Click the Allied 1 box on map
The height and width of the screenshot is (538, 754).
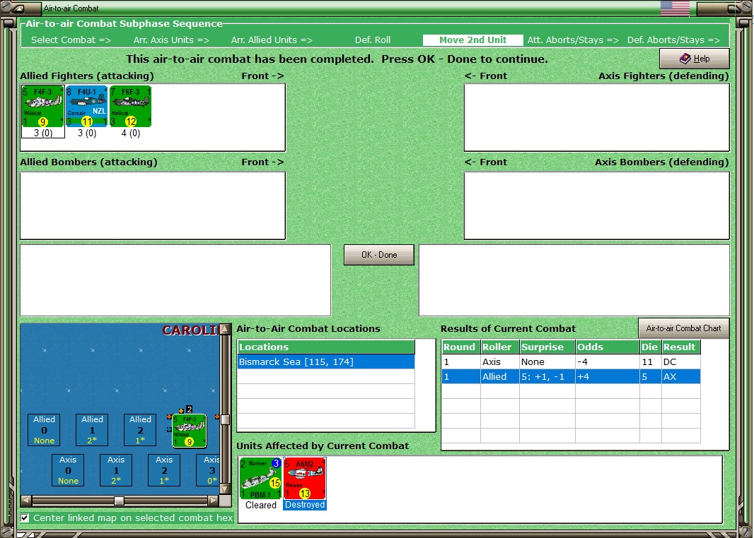pos(92,429)
